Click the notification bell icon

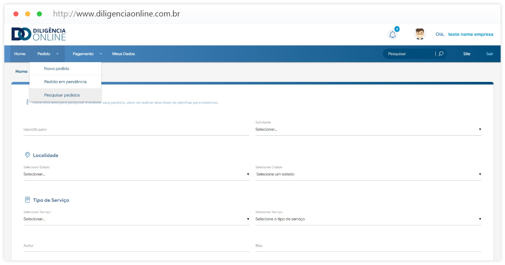[x=393, y=35]
